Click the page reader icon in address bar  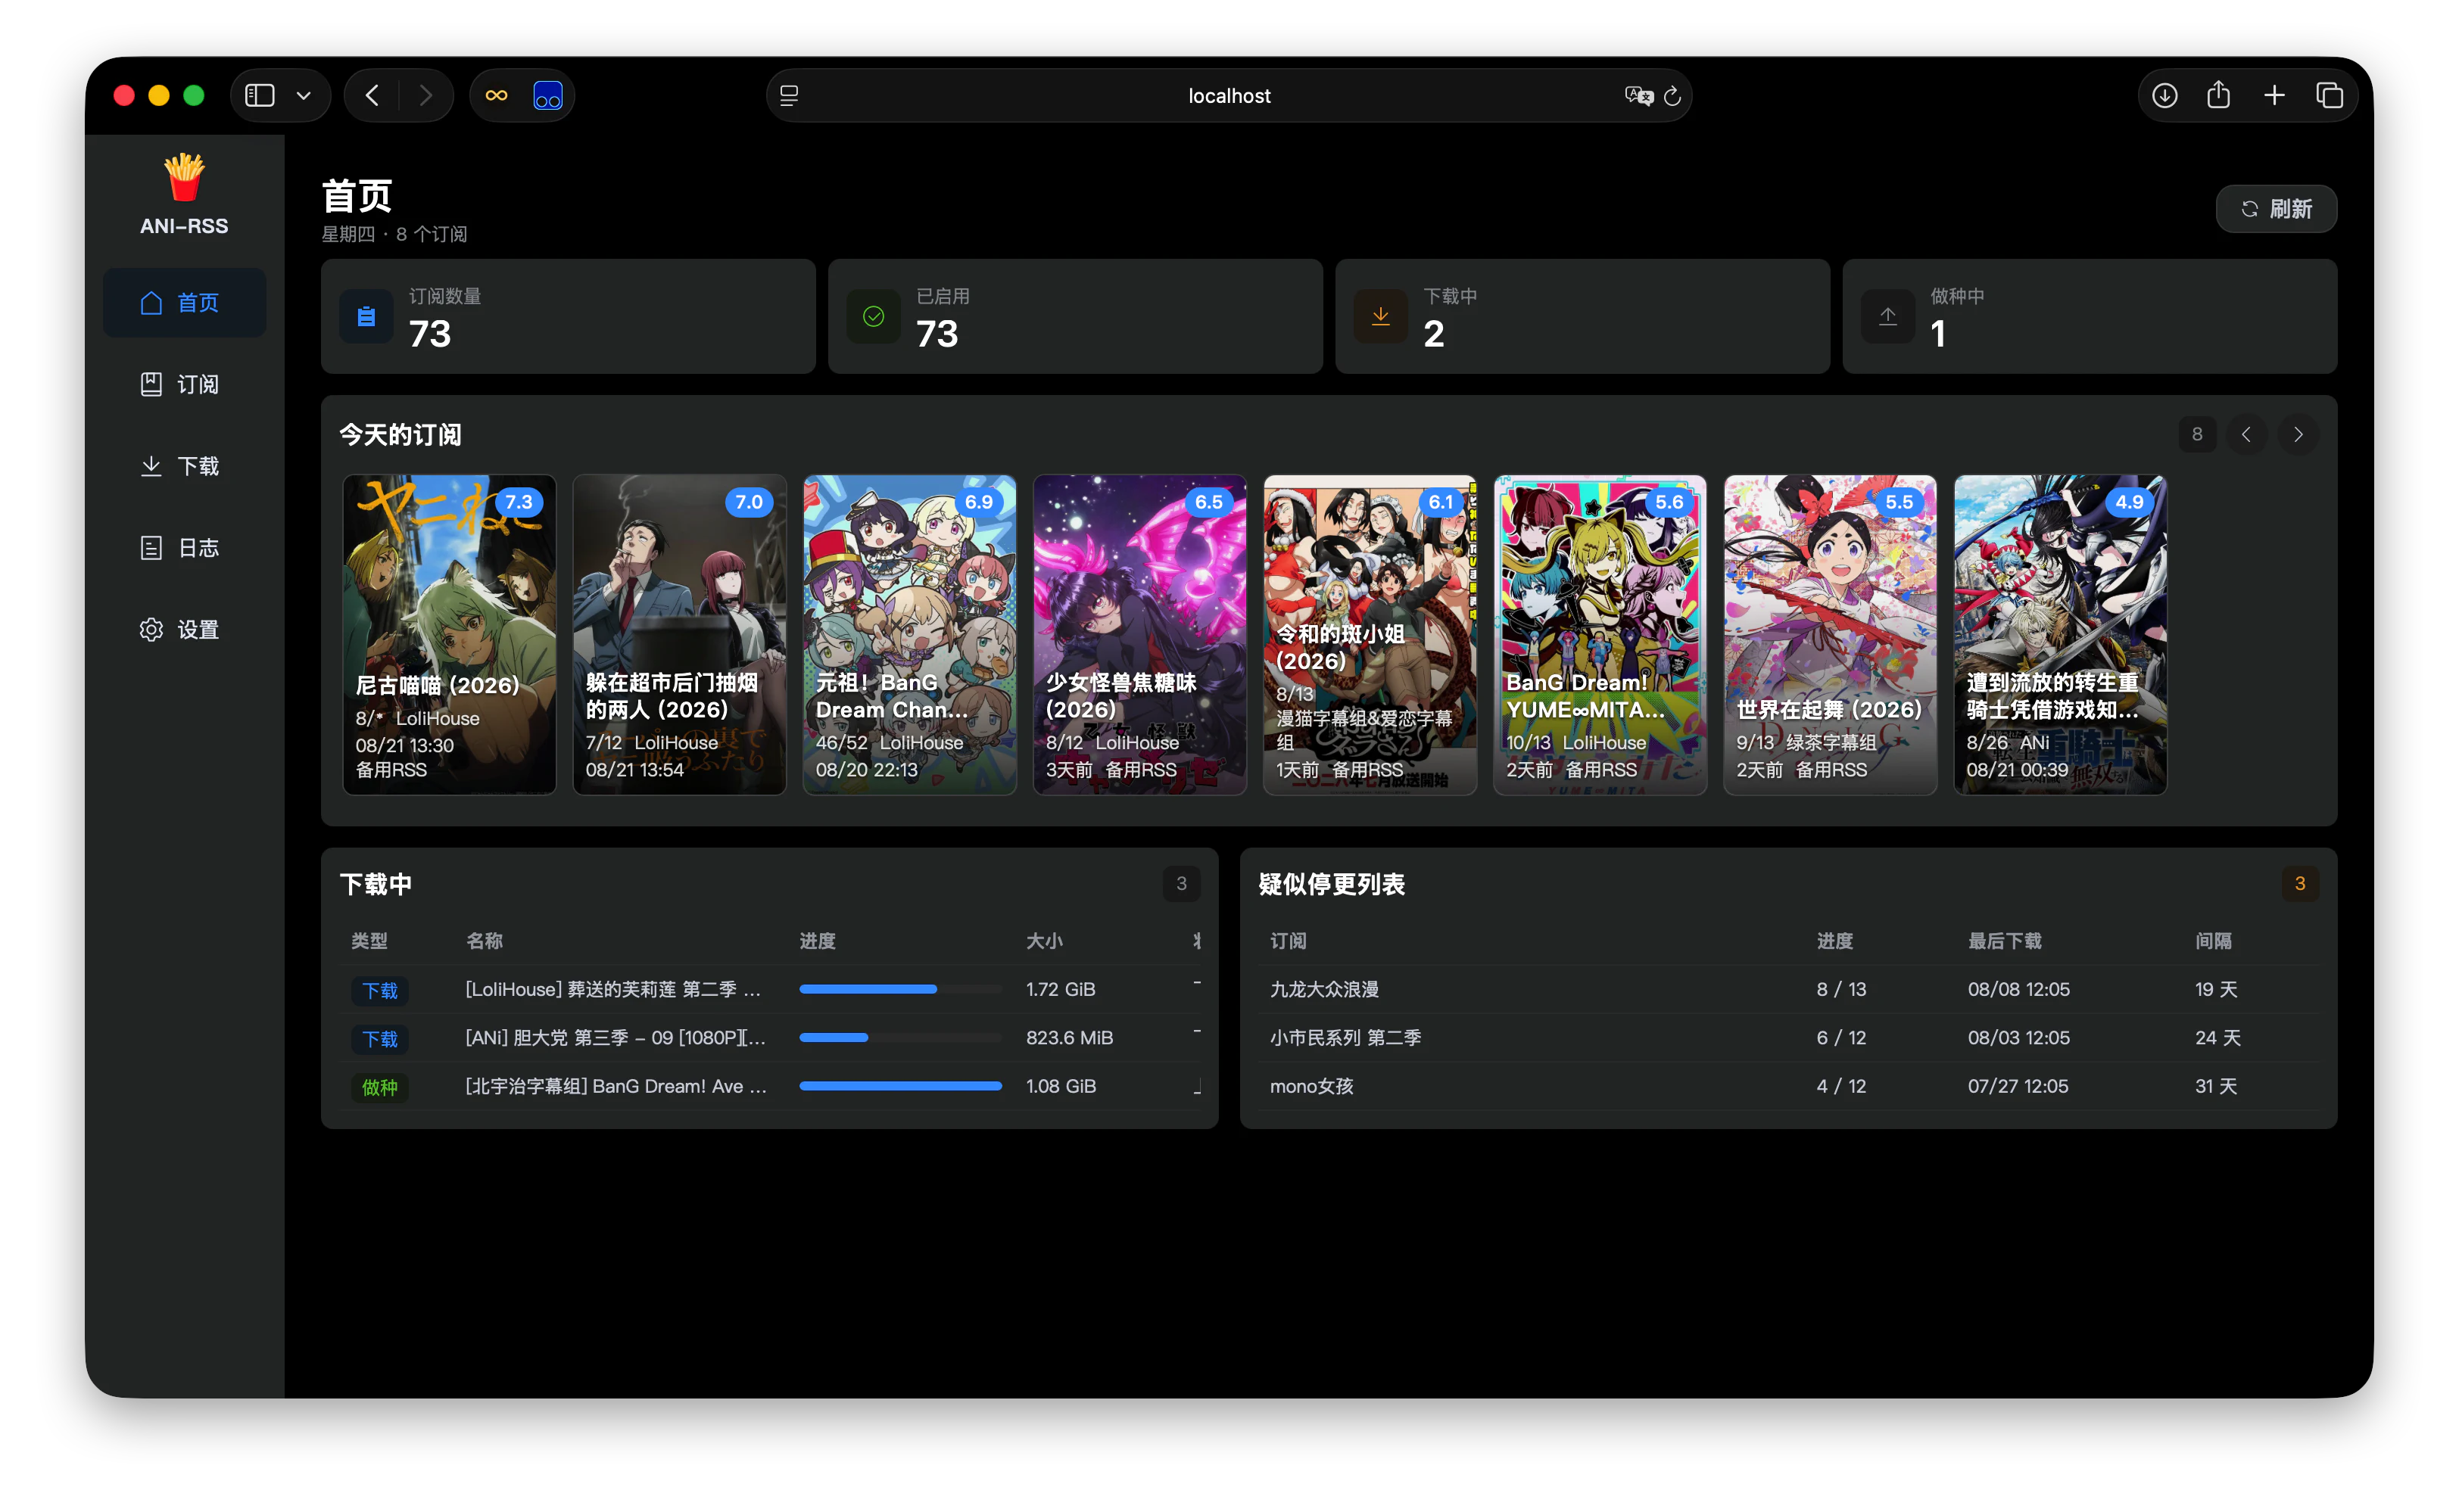pyautogui.click(x=788, y=96)
